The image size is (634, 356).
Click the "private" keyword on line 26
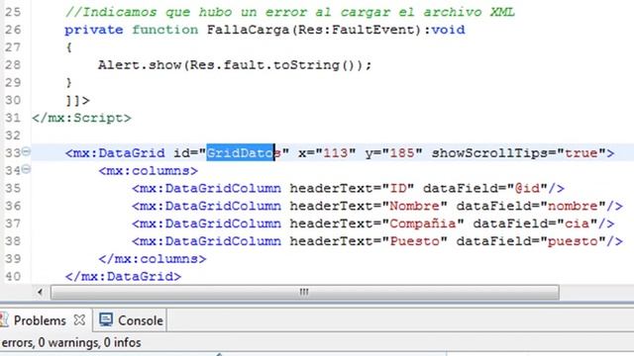pyautogui.click(x=94, y=30)
